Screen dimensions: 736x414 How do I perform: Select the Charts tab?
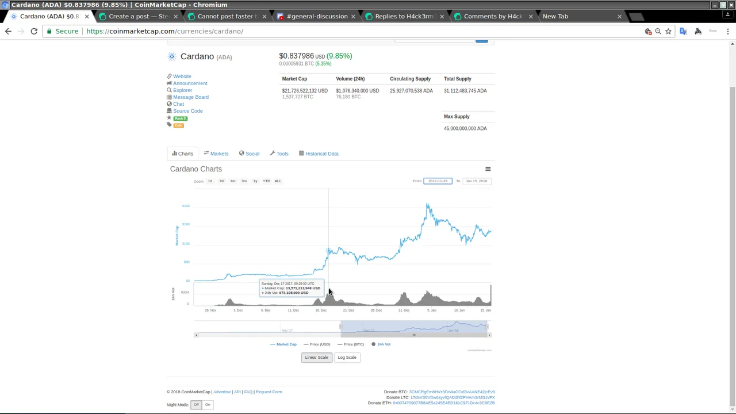pyautogui.click(x=182, y=154)
